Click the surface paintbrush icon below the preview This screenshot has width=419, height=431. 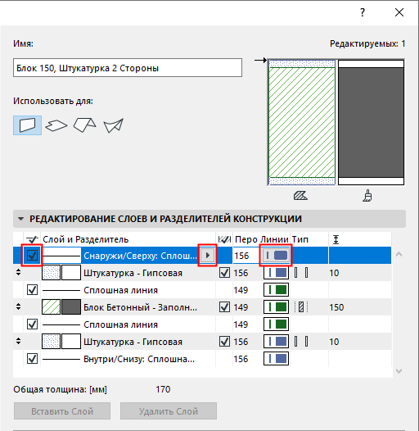[367, 196]
